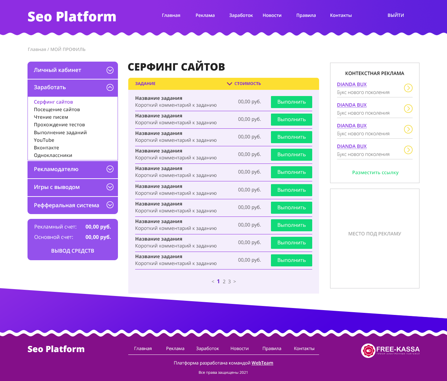
Task: Click Выполнить for the third task
Action: [x=292, y=137]
